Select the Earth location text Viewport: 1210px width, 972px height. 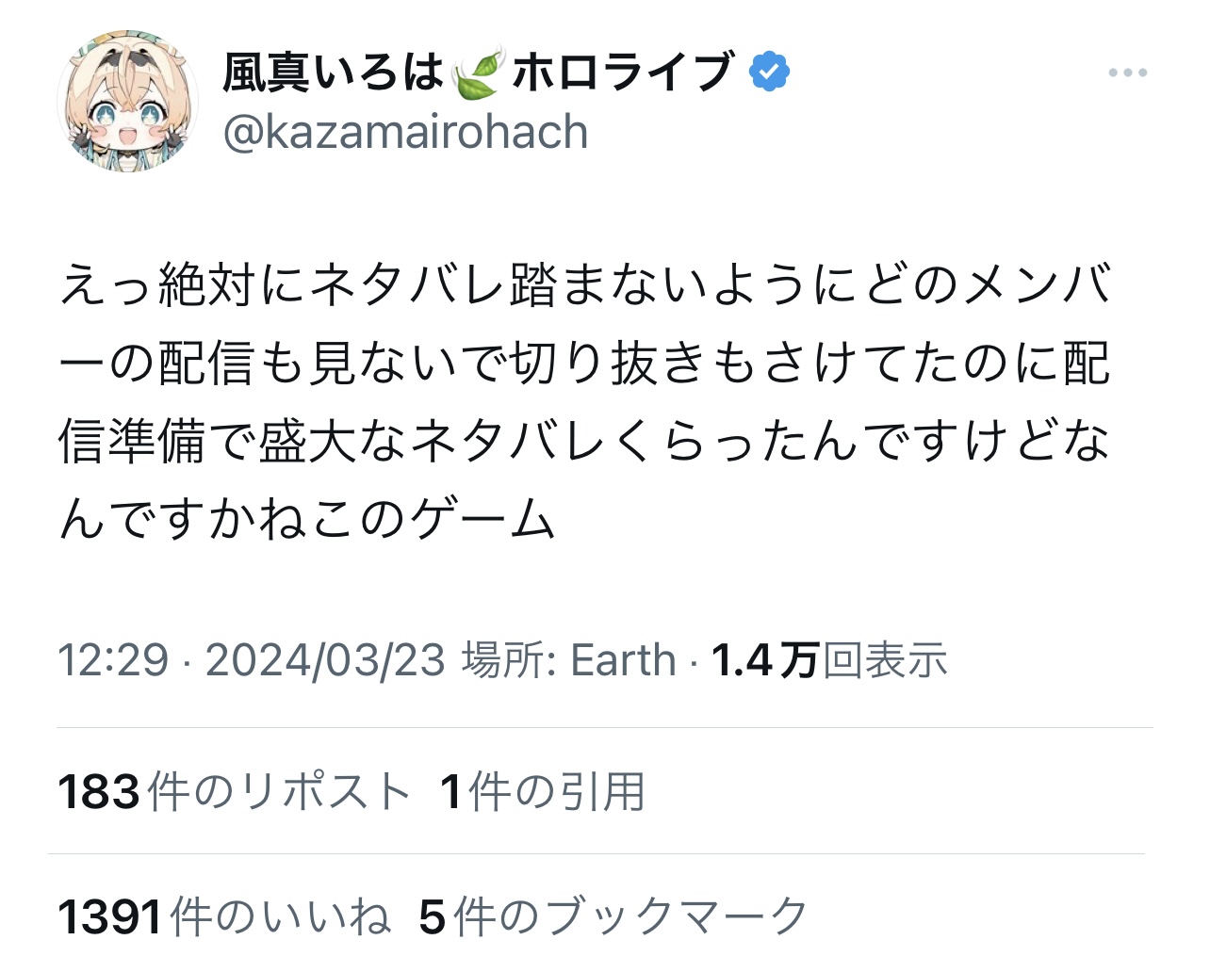(x=624, y=660)
